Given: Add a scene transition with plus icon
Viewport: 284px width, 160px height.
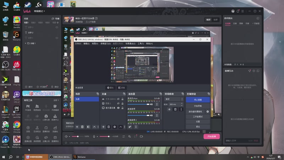Looking at the screenshot, I should 169,110.
